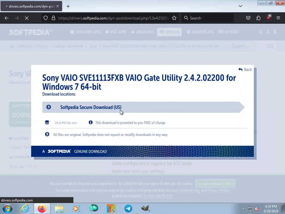Open Telegram from taskbar

[128, 208]
